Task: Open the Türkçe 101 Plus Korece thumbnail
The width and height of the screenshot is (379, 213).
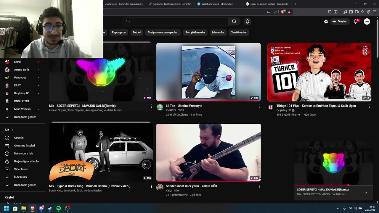Action: tap(319, 72)
